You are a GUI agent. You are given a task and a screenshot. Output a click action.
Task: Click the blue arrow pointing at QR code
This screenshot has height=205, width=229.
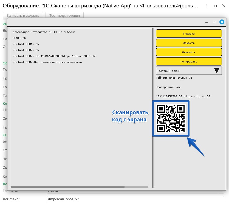point(196,147)
